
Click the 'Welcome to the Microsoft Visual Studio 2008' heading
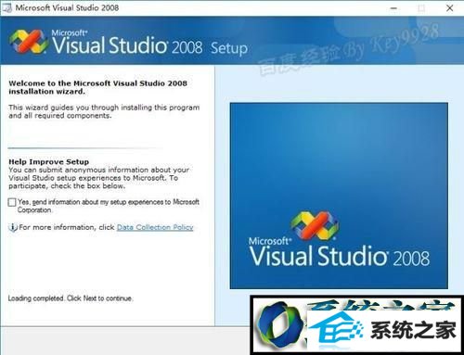(x=97, y=87)
